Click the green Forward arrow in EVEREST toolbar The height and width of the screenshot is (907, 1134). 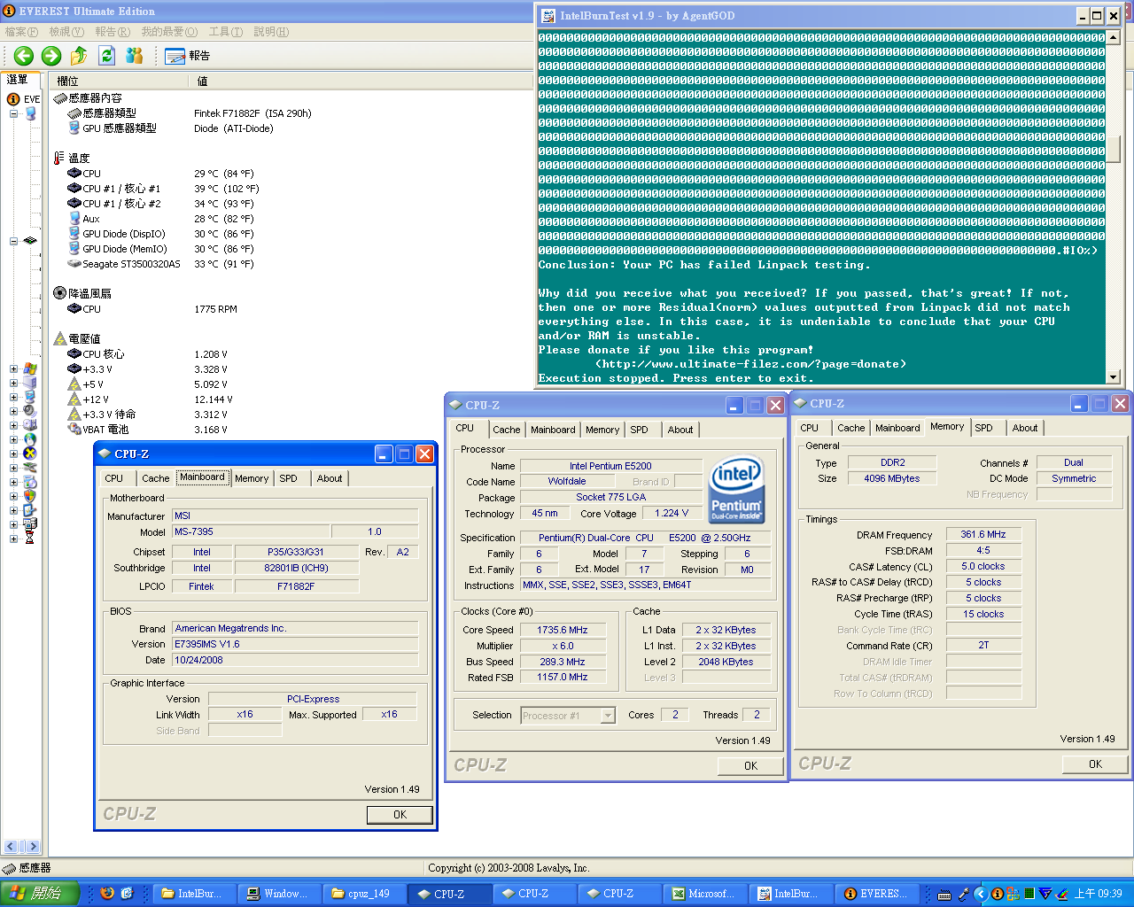51,56
